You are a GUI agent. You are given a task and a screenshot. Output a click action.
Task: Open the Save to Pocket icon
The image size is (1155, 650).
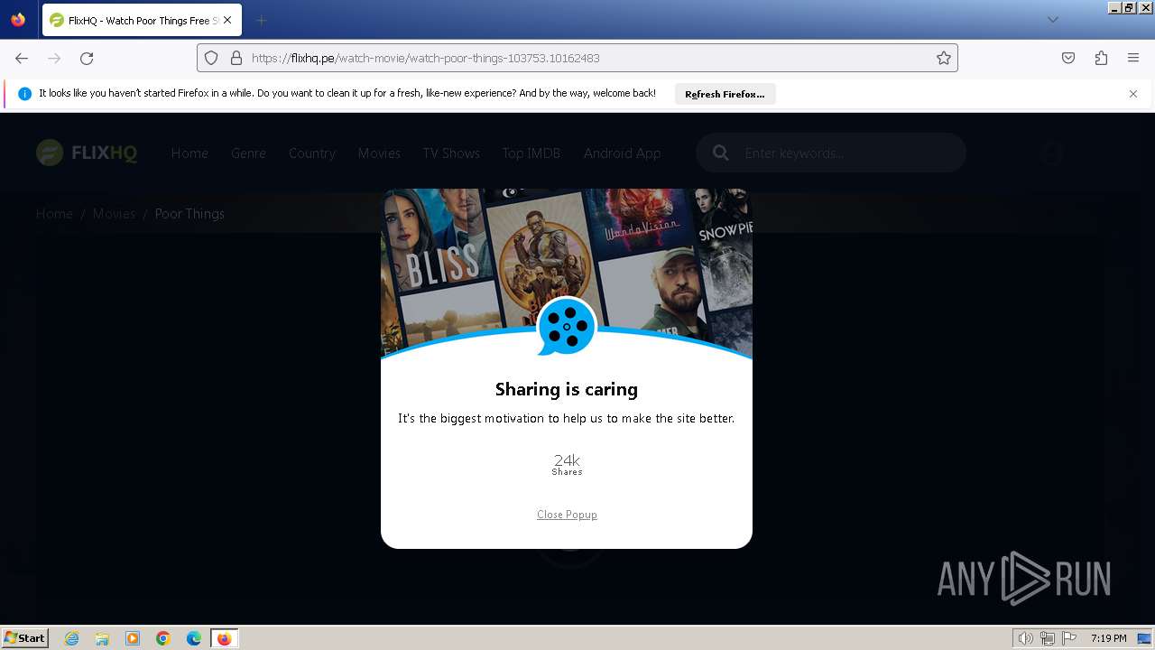pyautogui.click(x=1068, y=58)
